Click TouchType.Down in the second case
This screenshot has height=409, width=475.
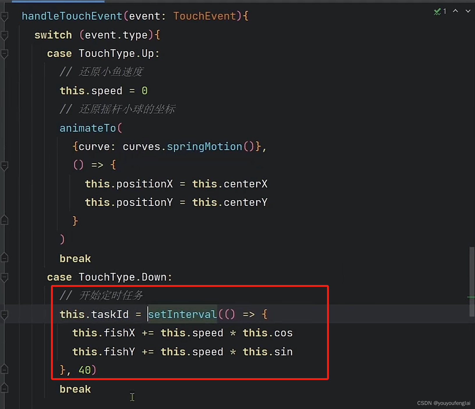coord(122,277)
